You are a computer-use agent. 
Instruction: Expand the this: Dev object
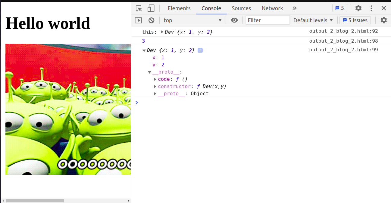pyautogui.click(x=162, y=32)
